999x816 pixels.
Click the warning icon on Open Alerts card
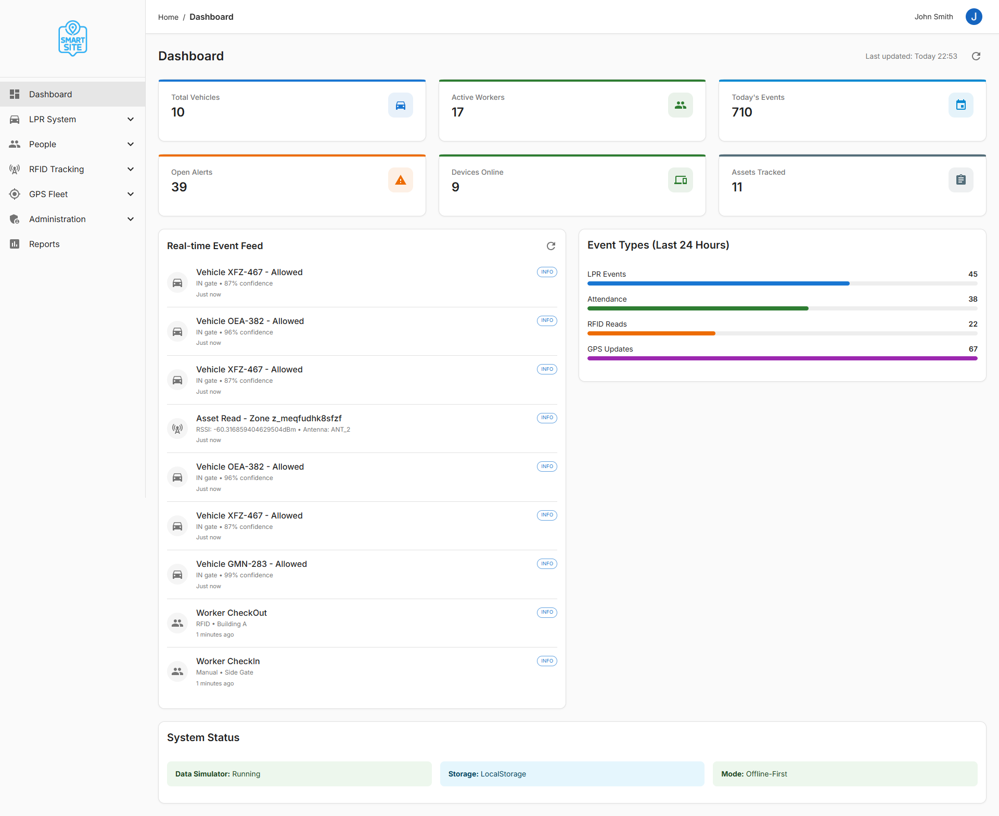(400, 179)
